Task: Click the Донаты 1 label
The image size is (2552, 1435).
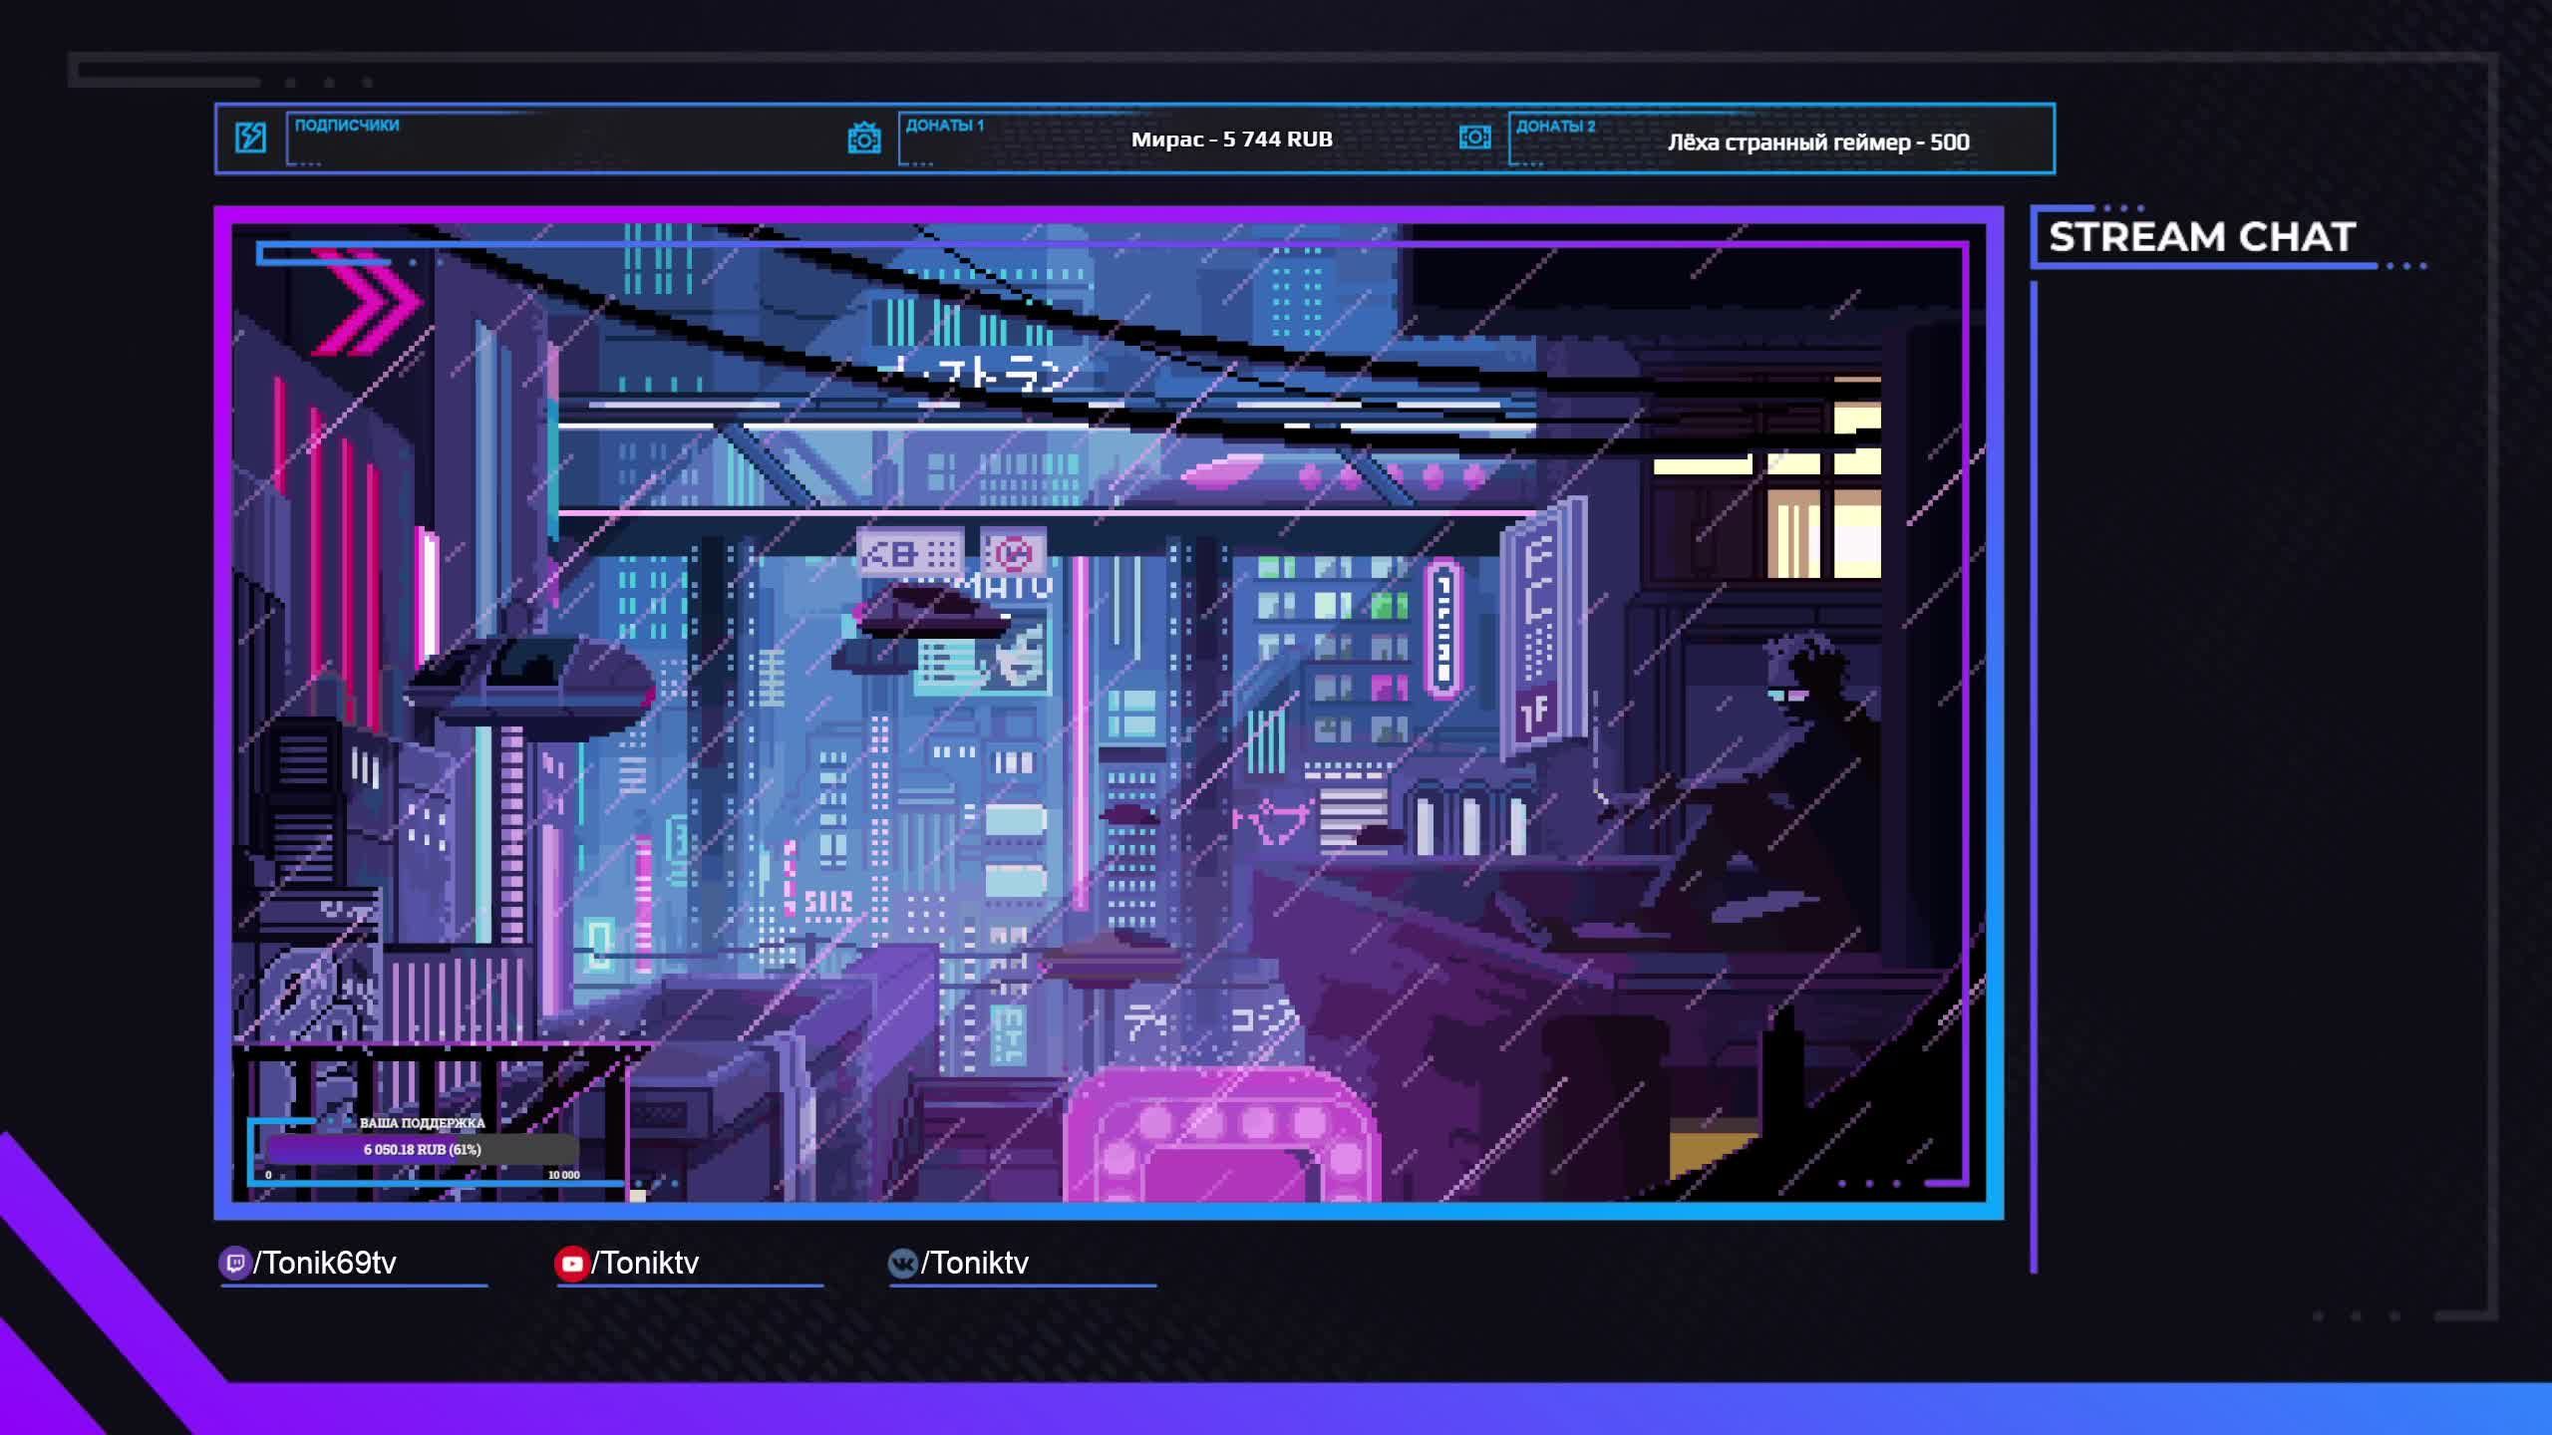Action: (944, 126)
